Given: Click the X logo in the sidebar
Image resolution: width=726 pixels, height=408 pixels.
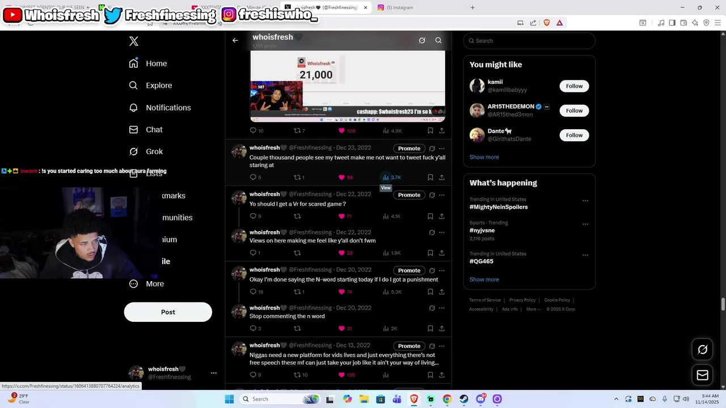Looking at the screenshot, I should pyautogui.click(x=134, y=41).
